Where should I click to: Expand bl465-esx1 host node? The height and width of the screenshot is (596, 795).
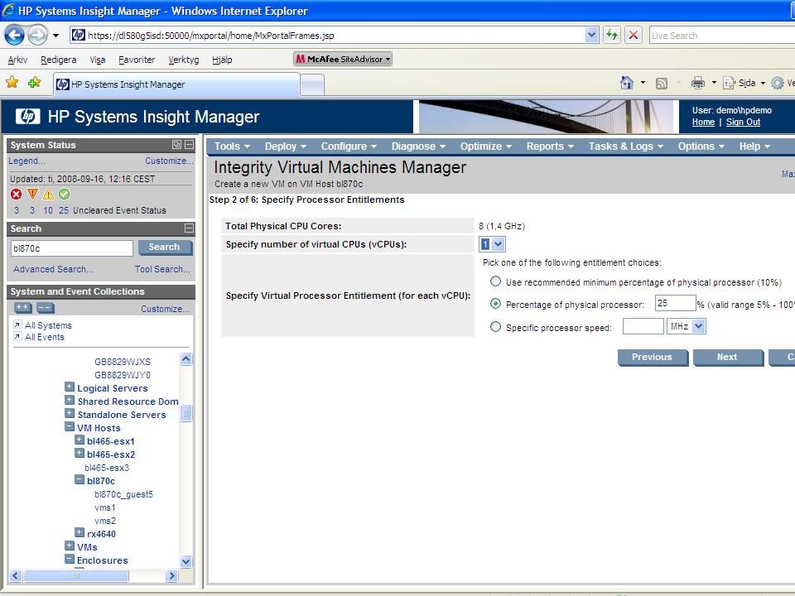[x=79, y=440]
